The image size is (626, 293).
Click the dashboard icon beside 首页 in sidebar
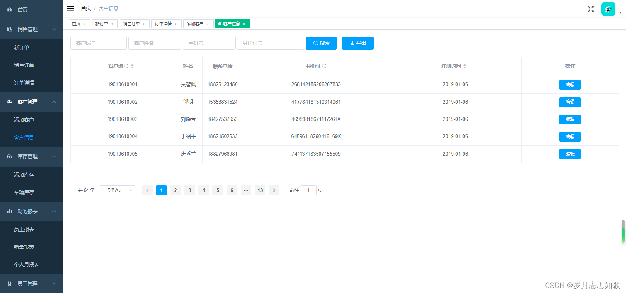point(9,9)
